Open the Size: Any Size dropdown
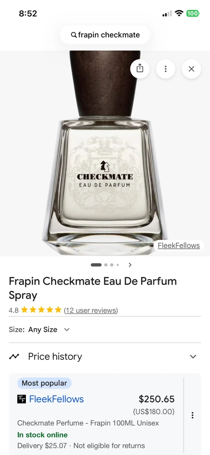210x455 pixels. pos(39,330)
